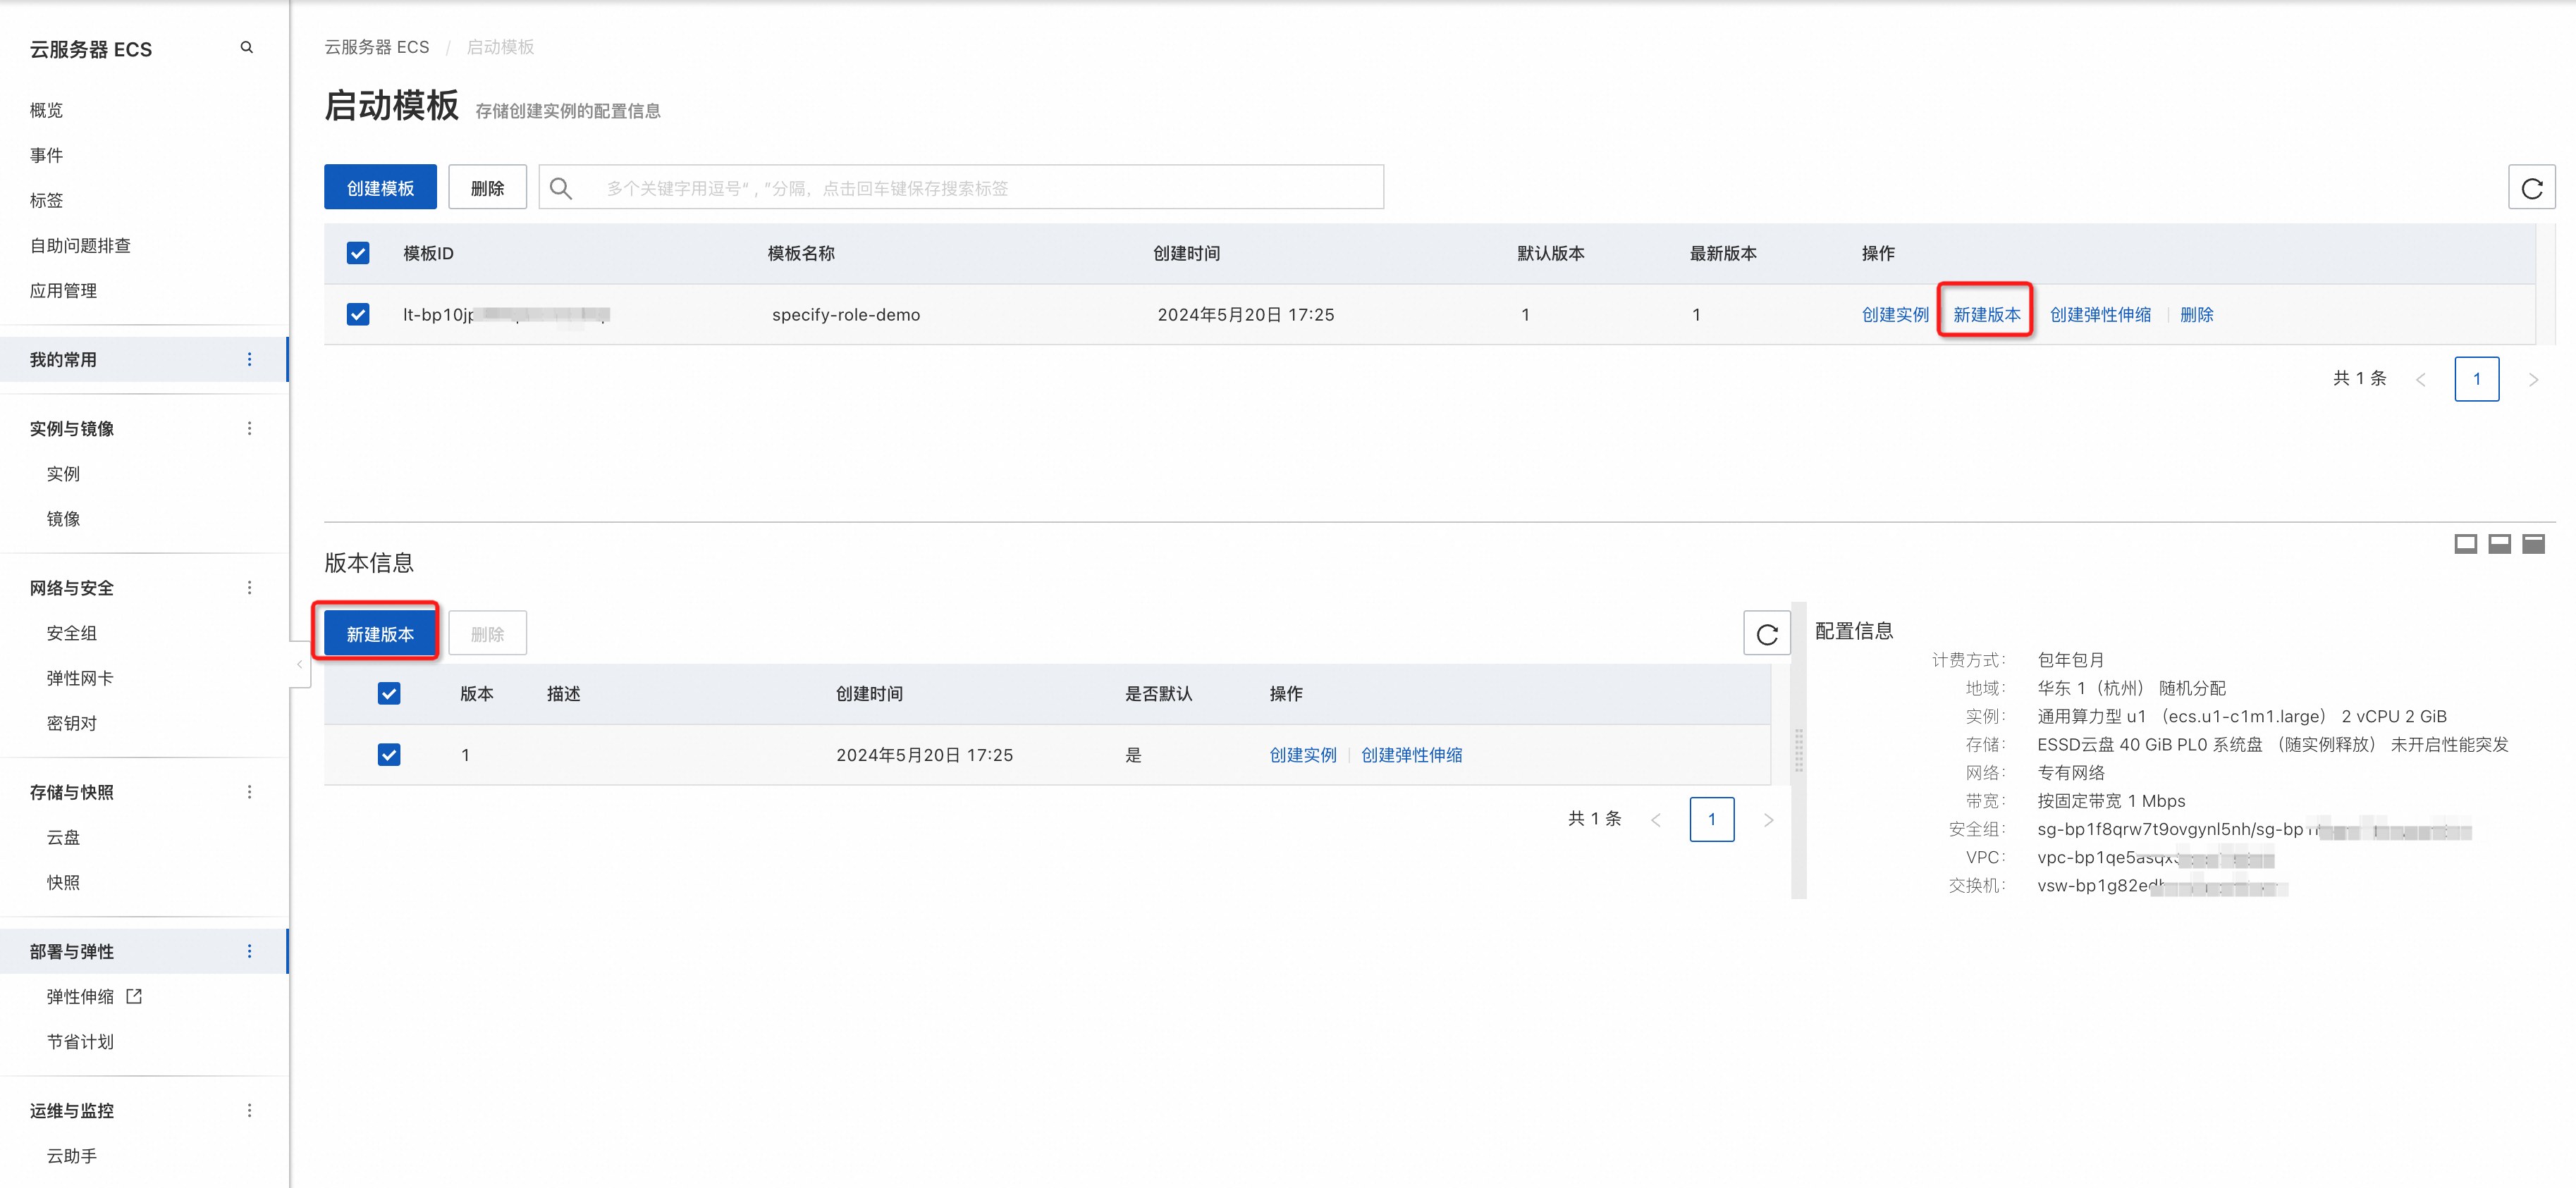Open 实例与镜像 section options menu
The image size is (2576, 1188).
tap(249, 428)
